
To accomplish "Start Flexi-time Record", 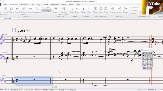I will click(x=56, y=9).
